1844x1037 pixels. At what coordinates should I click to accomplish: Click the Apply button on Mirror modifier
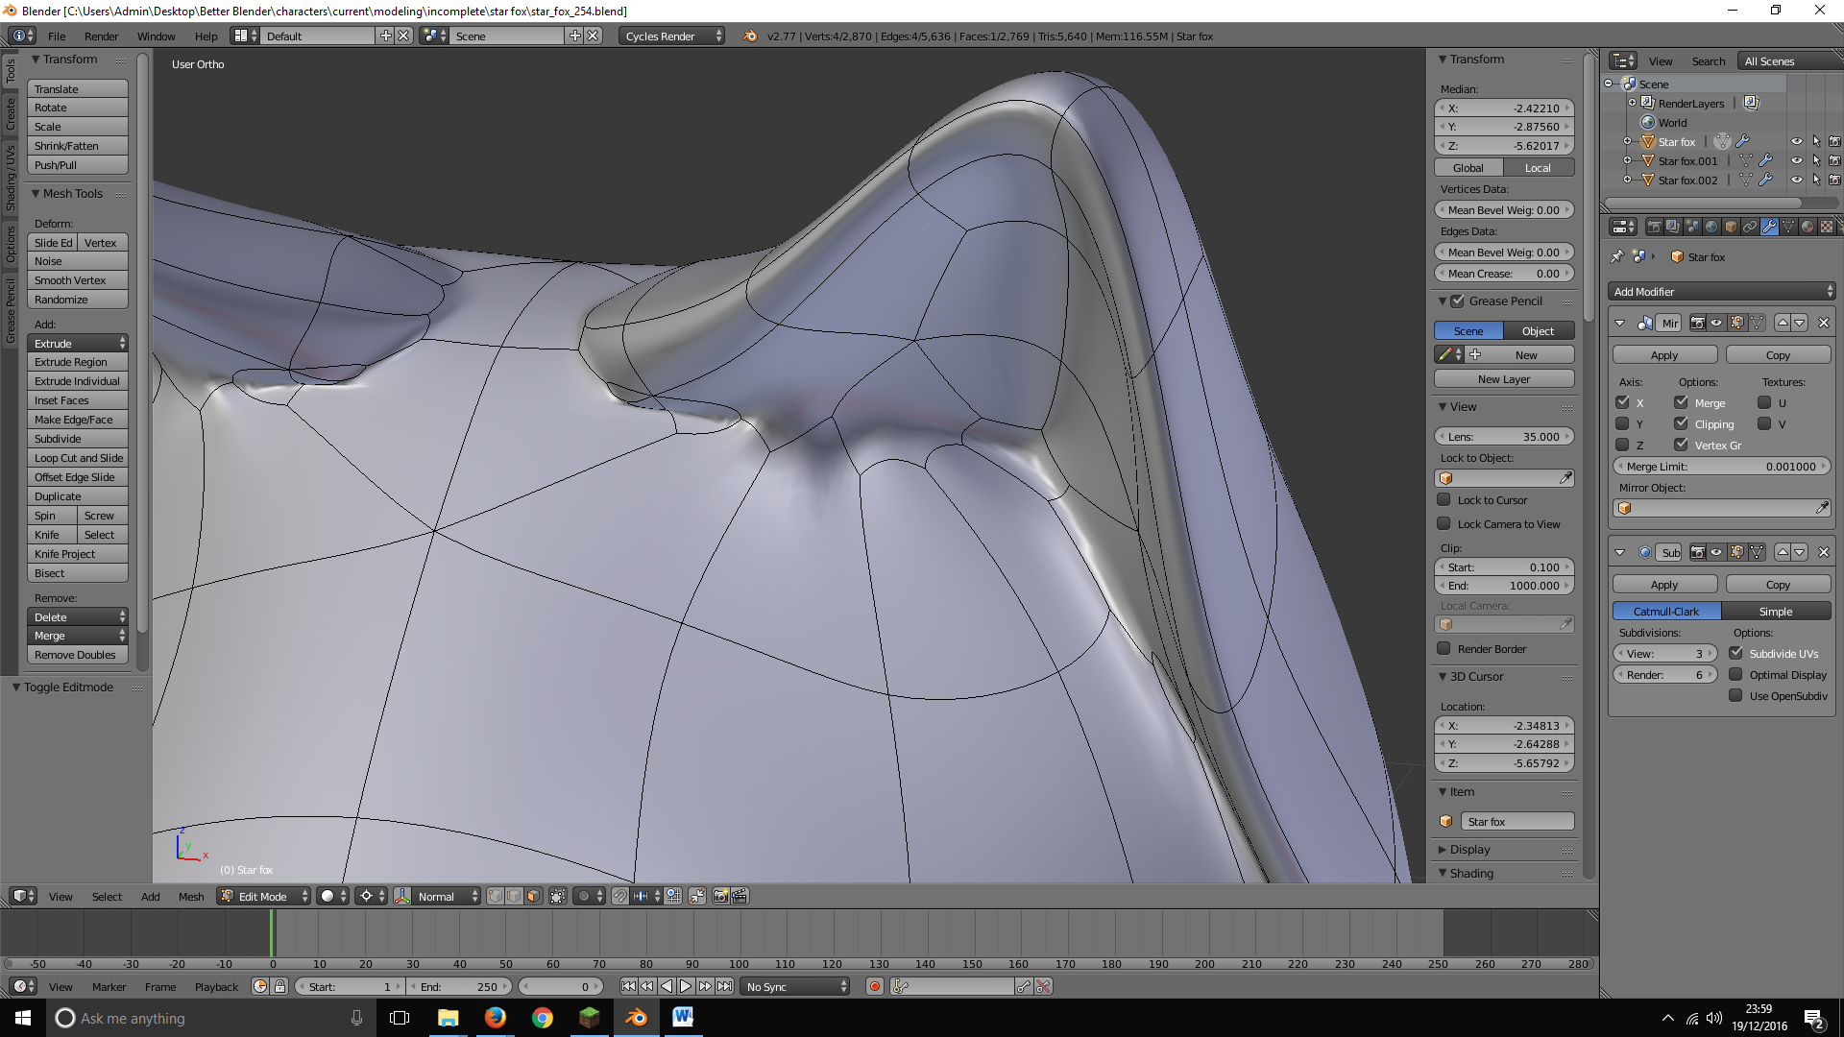(1664, 354)
